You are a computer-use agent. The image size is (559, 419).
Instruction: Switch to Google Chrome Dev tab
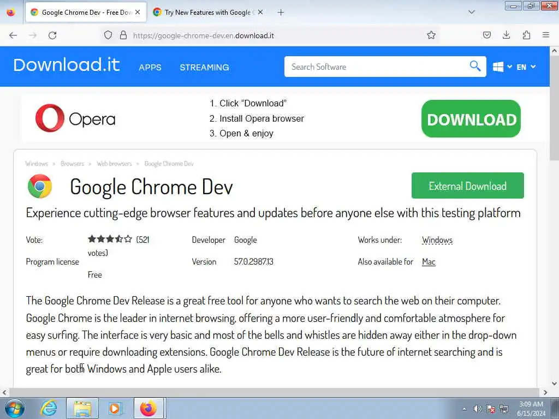[x=86, y=12]
